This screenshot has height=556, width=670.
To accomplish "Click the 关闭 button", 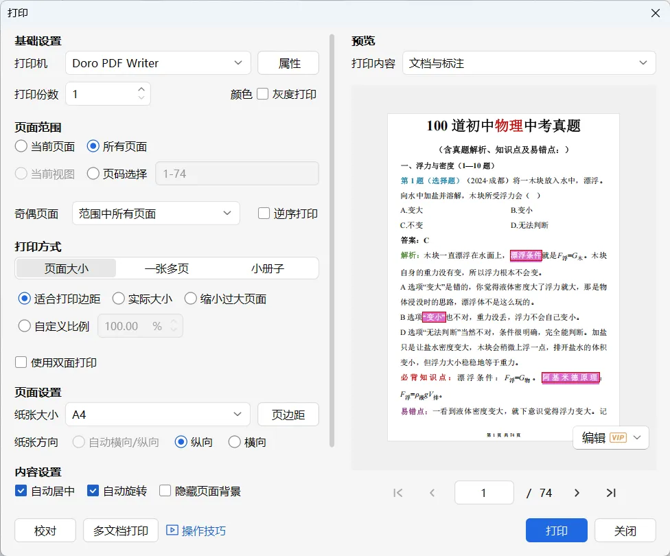I will (x=625, y=531).
